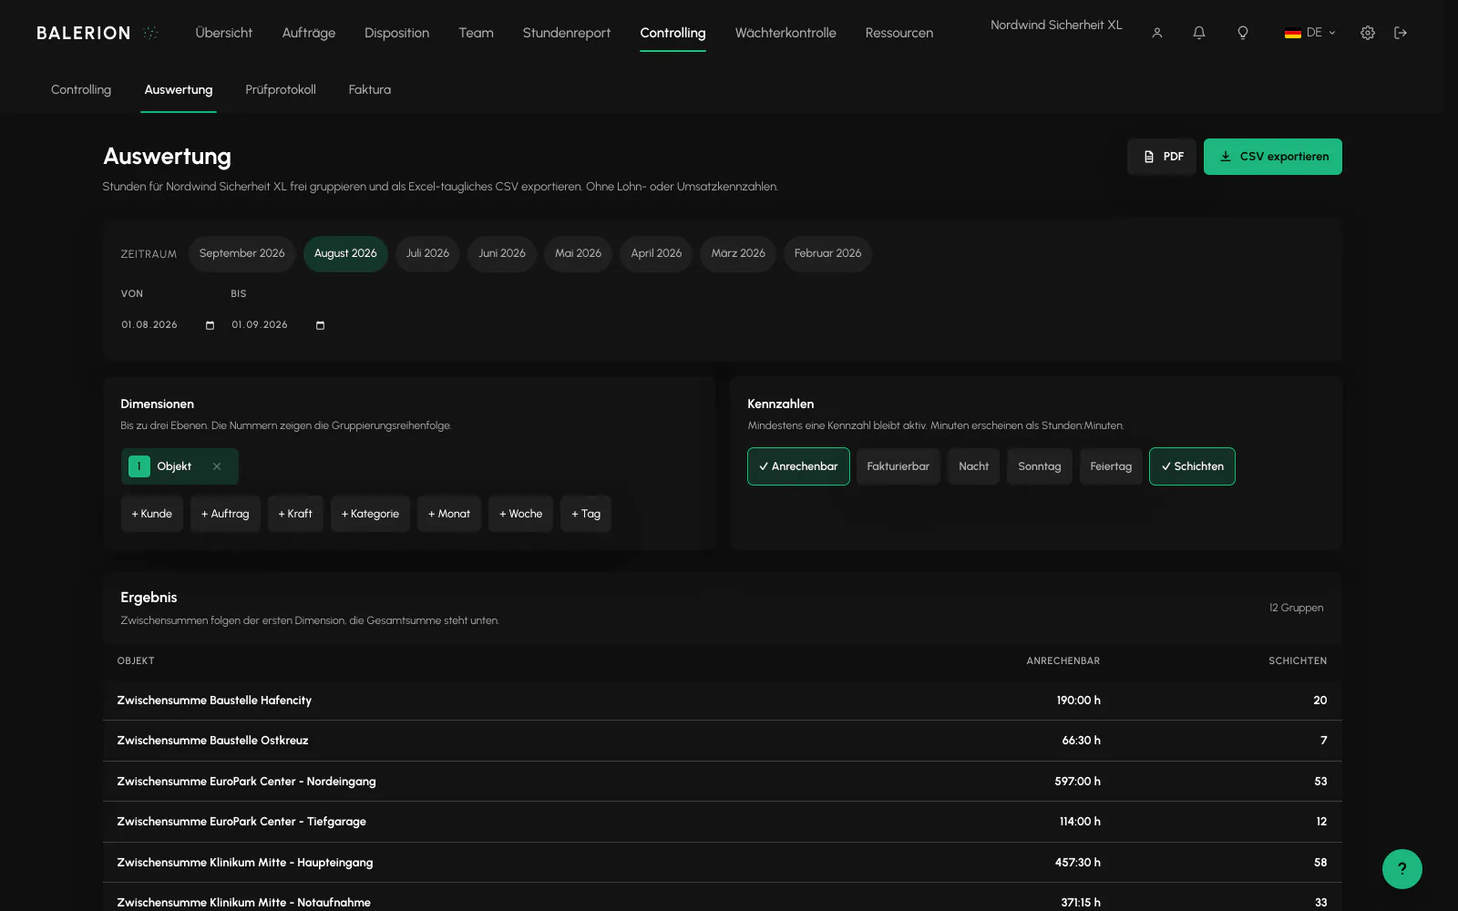Click the lightbulb tips icon
The width and height of the screenshot is (1458, 911).
coord(1242,33)
